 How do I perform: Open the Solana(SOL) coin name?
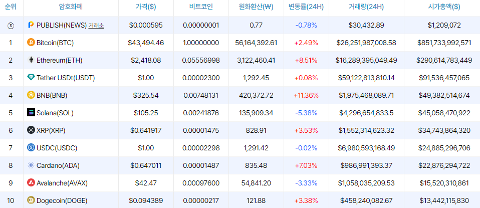pyautogui.click(x=55, y=113)
